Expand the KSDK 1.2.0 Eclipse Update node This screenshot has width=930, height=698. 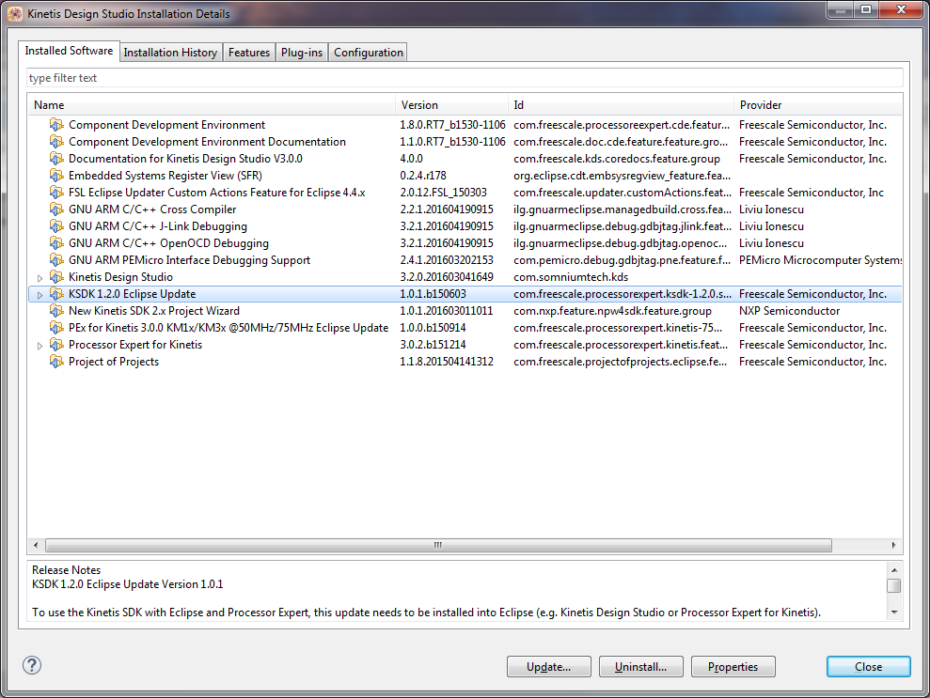pos(39,294)
